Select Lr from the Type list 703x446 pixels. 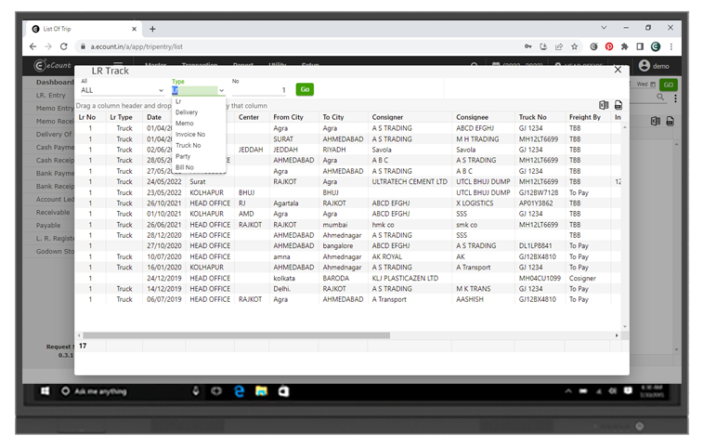coord(178,101)
